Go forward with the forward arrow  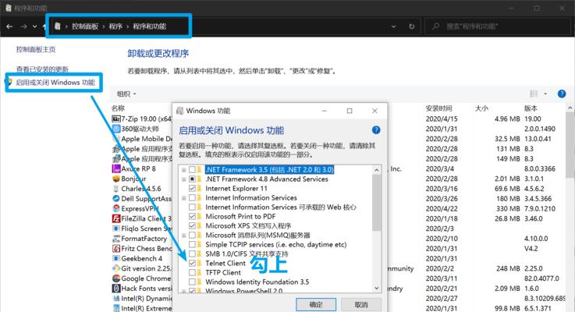tap(24, 27)
